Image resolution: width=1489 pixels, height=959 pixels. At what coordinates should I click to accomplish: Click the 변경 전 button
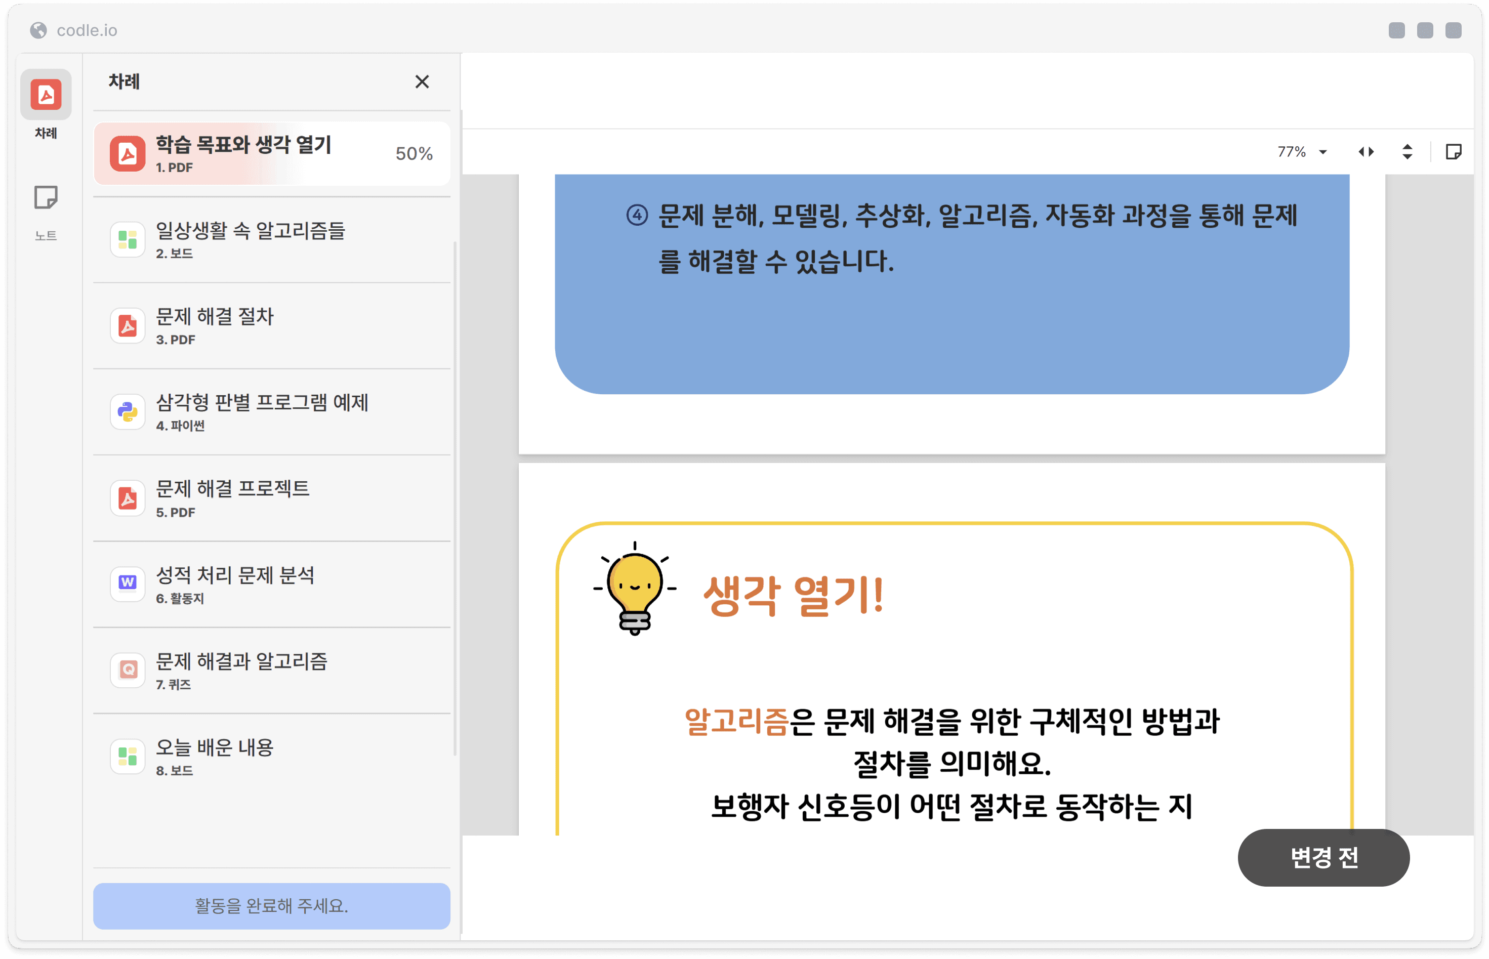[x=1322, y=857]
